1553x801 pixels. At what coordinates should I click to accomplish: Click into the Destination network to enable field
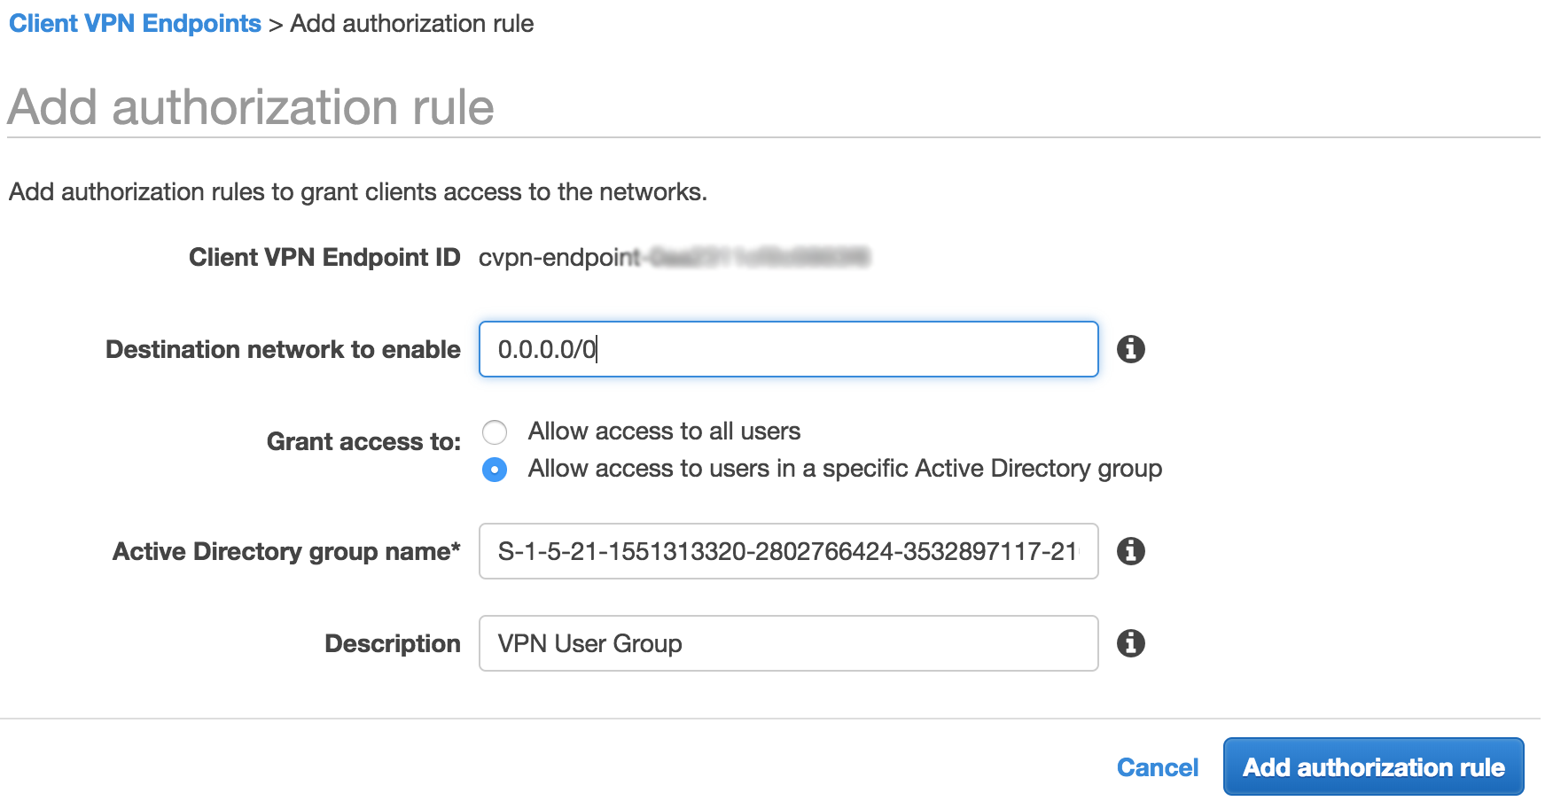click(x=787, y=349)
